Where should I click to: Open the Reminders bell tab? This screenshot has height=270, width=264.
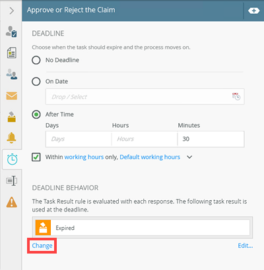click(x=11, y=138)
